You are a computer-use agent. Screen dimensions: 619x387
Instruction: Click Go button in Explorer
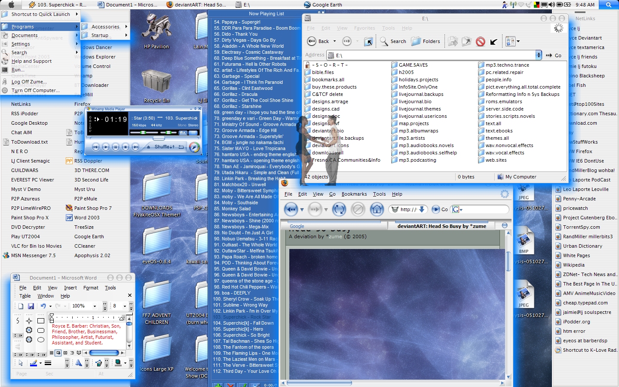point(554,55)
